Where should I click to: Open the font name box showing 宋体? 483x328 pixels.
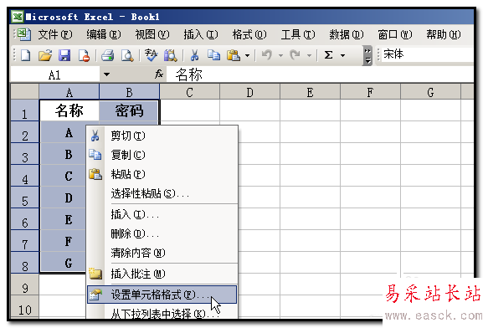tap(428, 54)
